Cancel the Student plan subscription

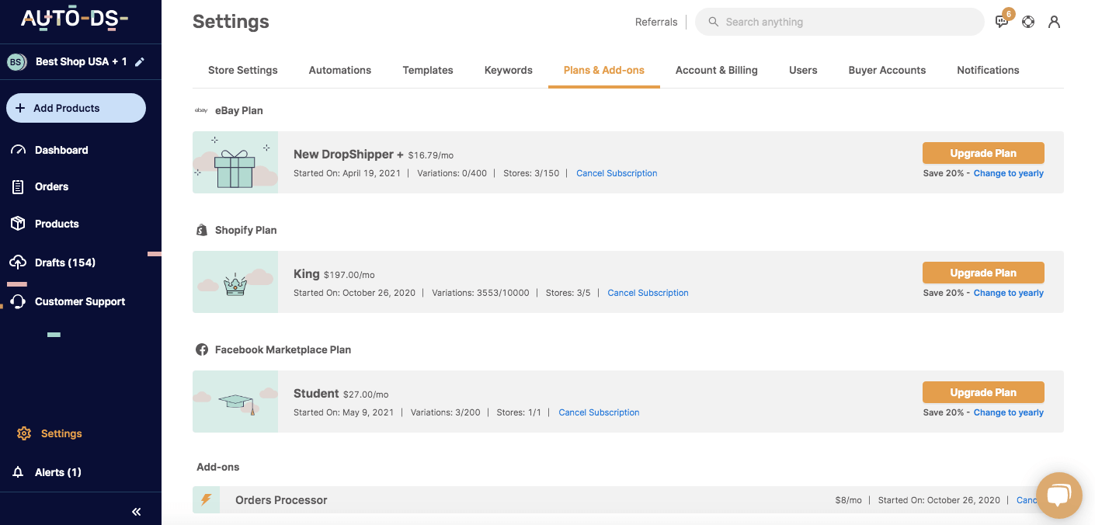pos(599,412)
